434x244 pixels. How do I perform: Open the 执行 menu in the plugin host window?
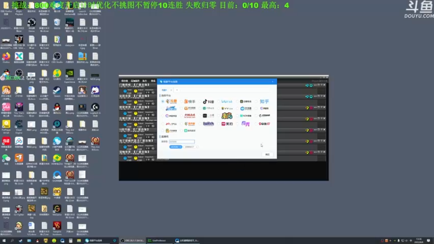144,81
